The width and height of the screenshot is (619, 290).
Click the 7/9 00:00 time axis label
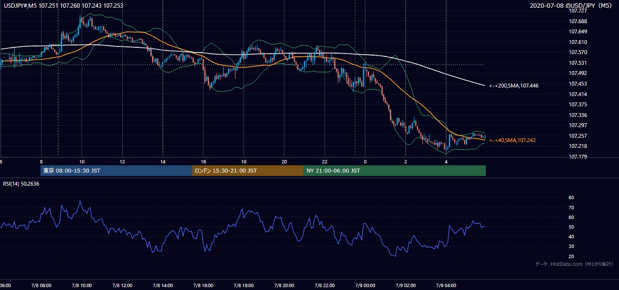click(x=365, y=285)
